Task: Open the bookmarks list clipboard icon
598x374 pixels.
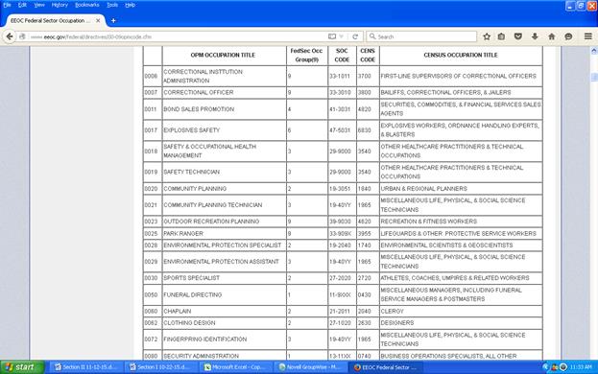Action: pyautogui.click(x=501, y=36)
